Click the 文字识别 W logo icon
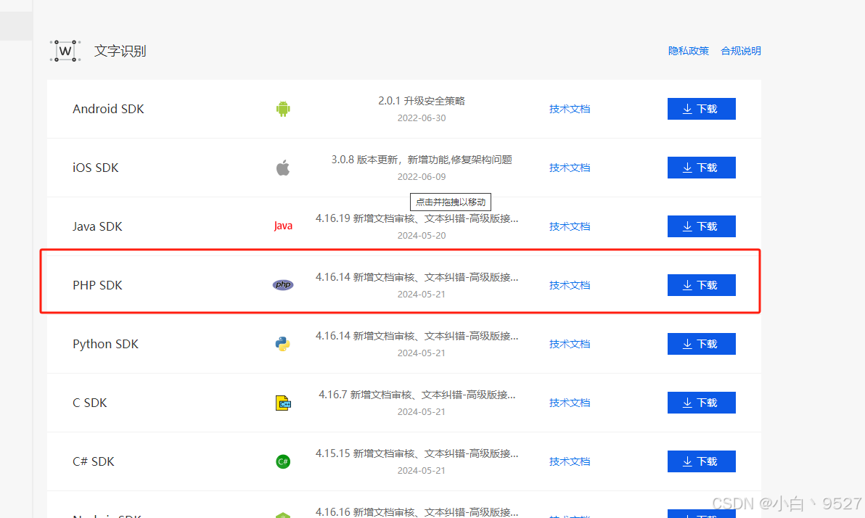Viewport: 865px width, 518px height. pos(65,51)
